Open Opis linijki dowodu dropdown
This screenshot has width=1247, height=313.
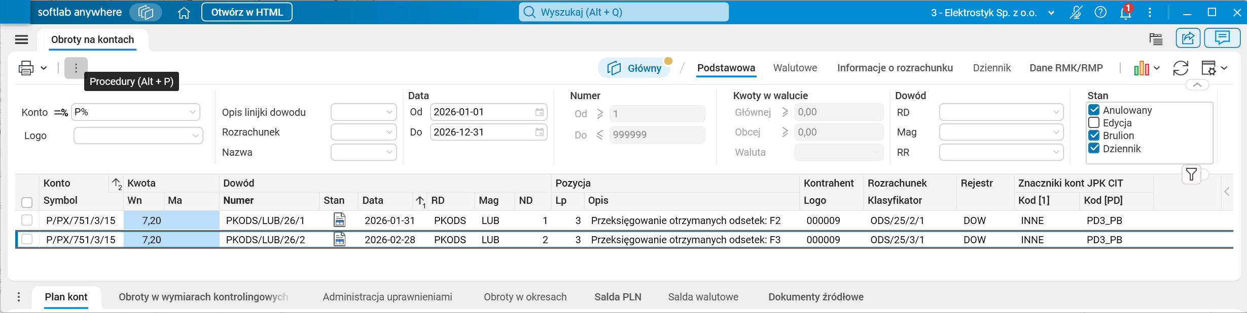364,112
